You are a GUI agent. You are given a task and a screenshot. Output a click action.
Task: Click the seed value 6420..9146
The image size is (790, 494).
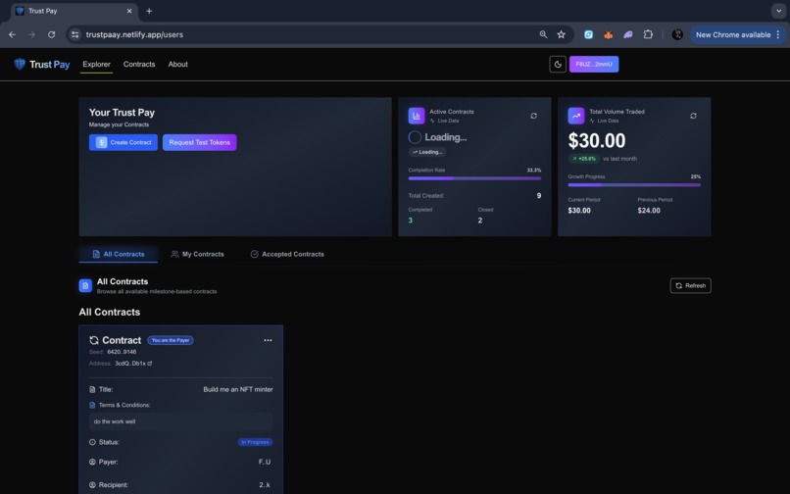point(122,352)
